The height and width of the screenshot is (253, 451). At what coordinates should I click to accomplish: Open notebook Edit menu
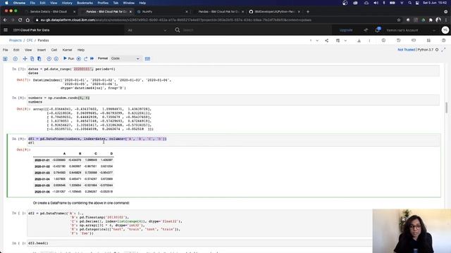(x=16, y=50)
